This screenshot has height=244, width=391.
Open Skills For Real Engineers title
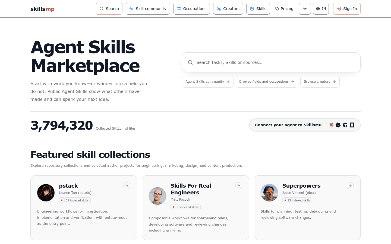click(191, 189)
